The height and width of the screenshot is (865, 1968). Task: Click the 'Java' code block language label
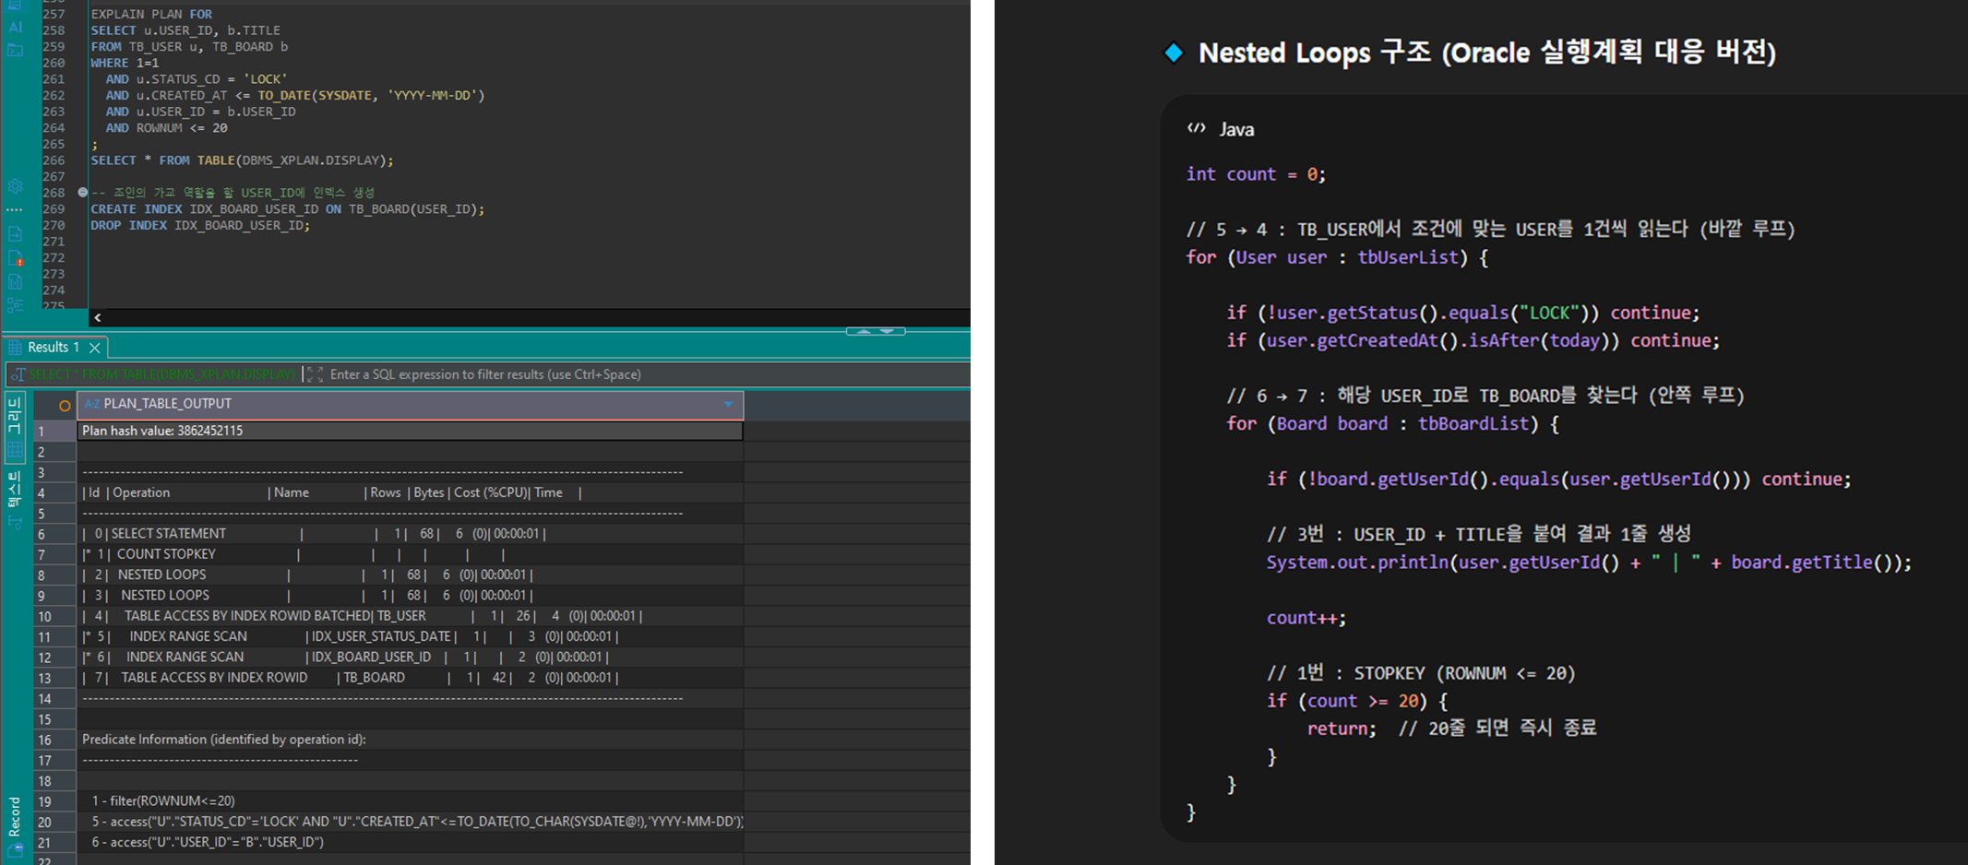(1236, 129)
